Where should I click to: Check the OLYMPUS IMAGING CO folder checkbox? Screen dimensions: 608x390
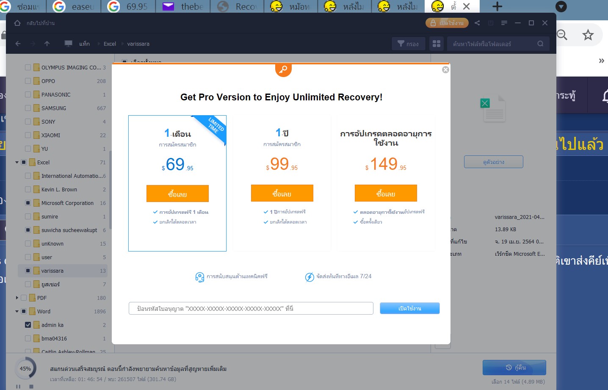(x=28, y=67)
